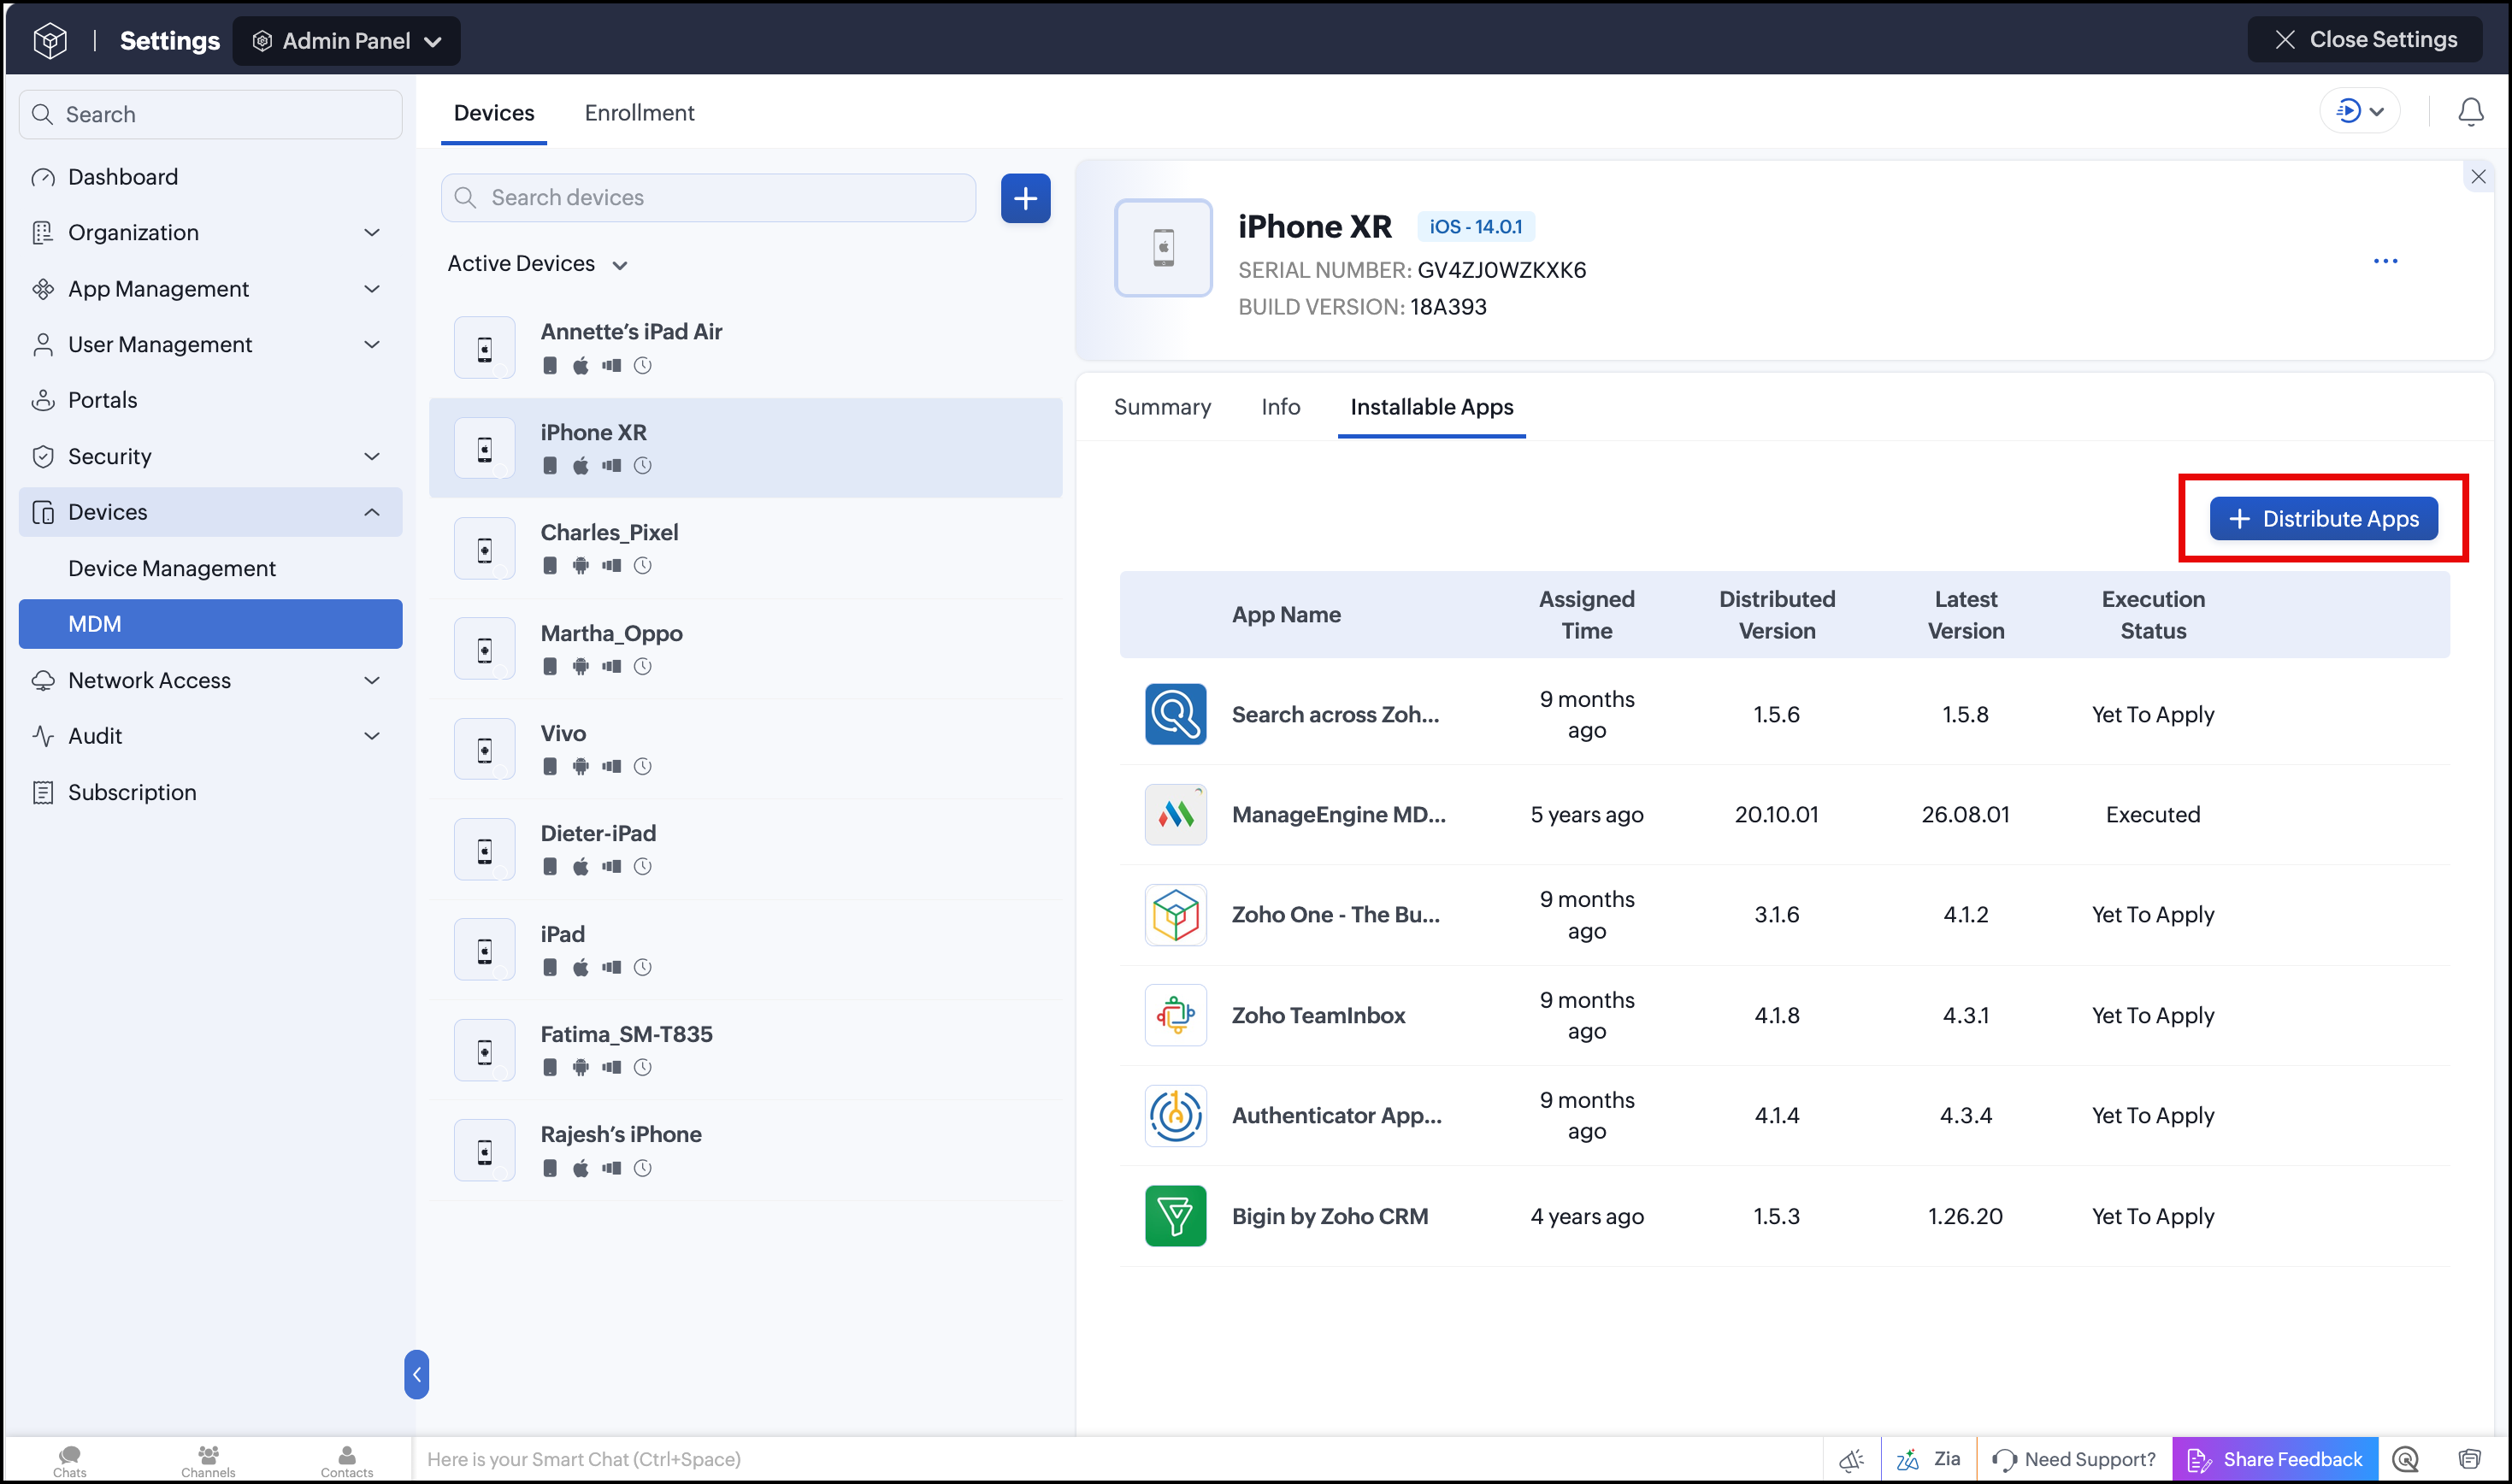
Task: Click the Authenticator App icon
Action: (1175, 1115)
